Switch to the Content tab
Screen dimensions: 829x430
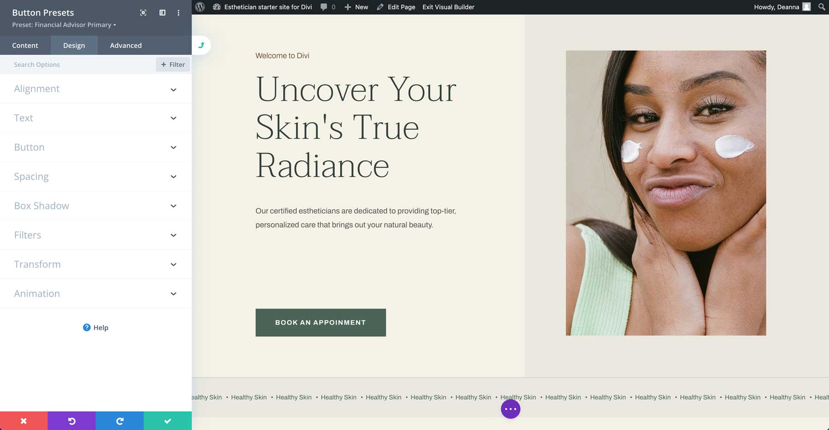25,45
